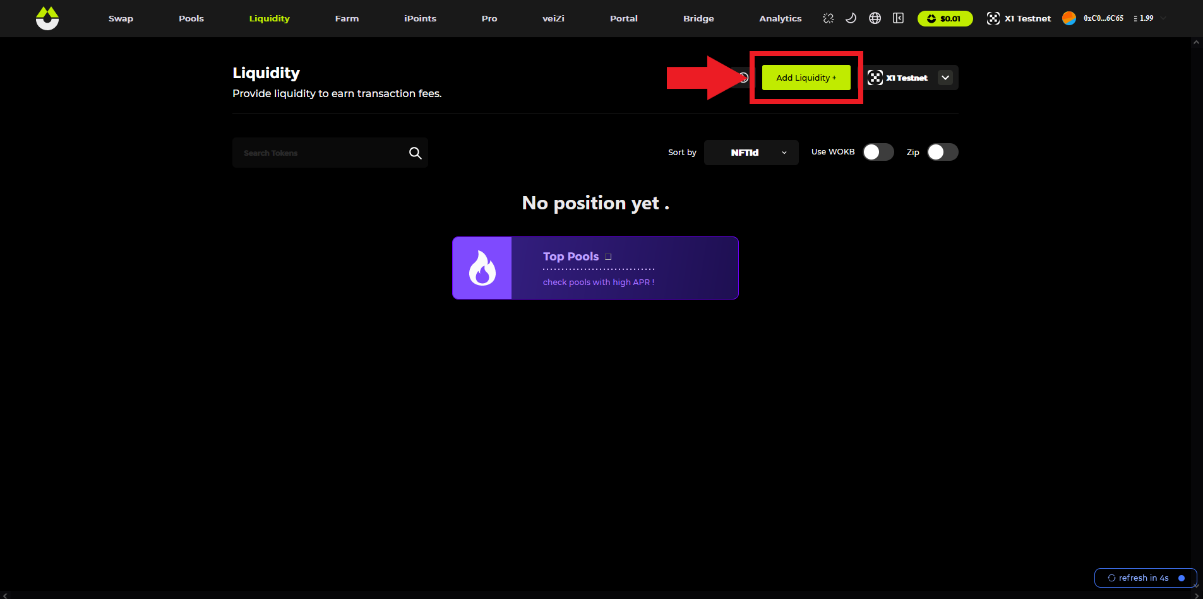Switch theme with the moon icon

point(851,18)
